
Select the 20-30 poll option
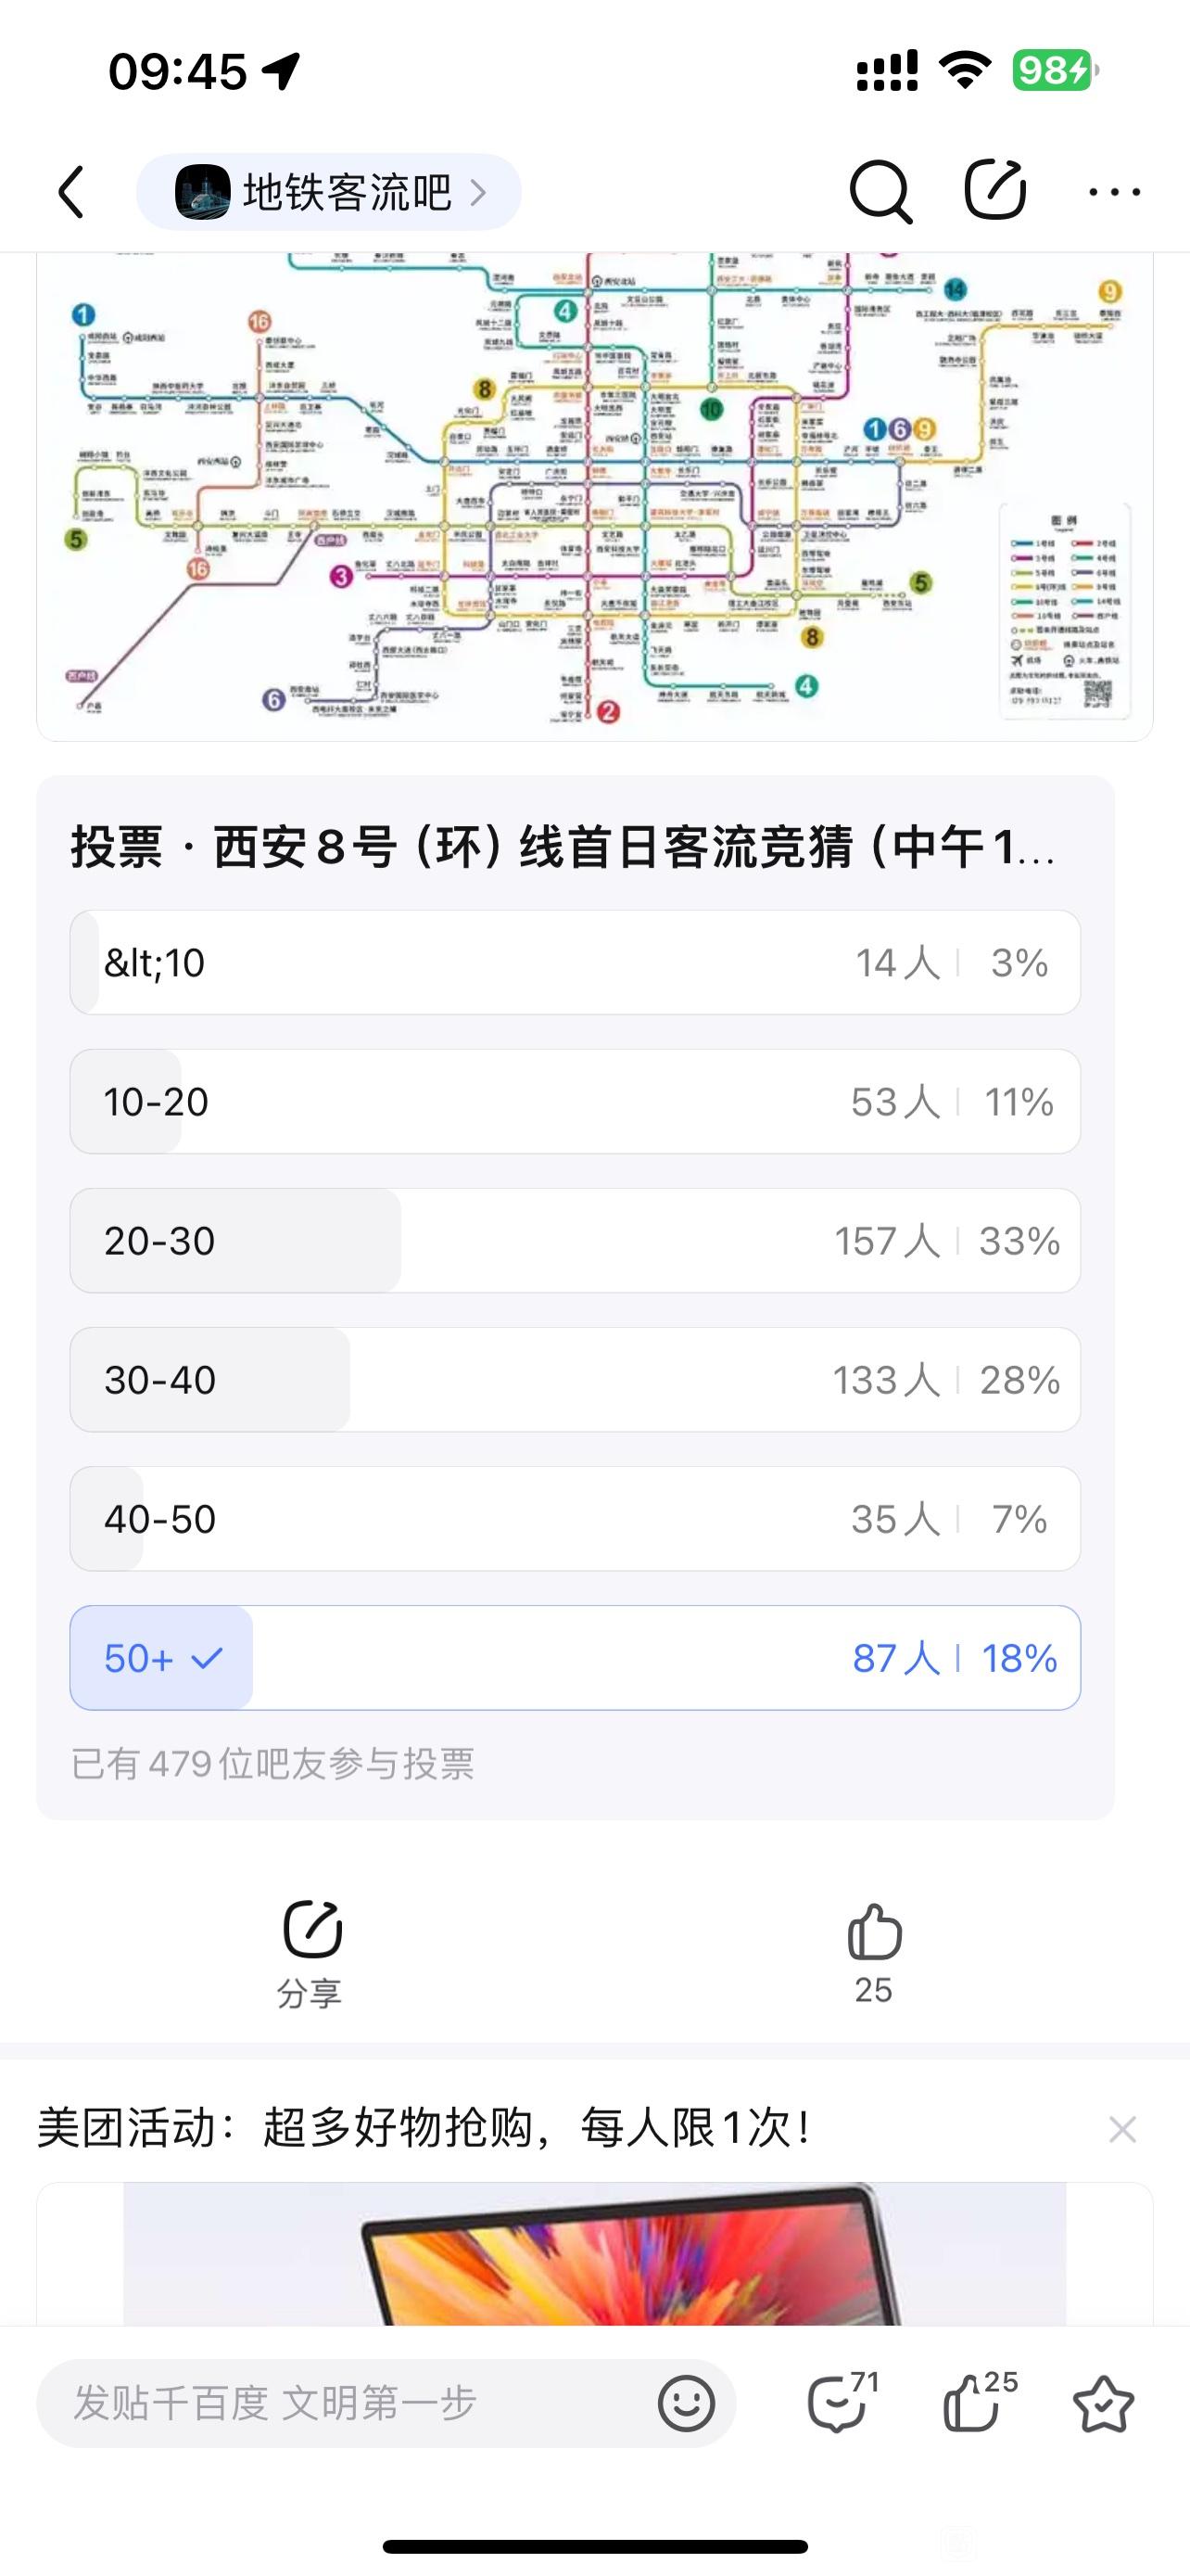(575, 1240)
